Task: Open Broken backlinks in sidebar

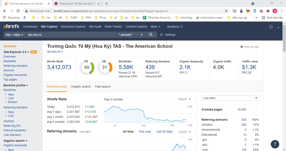Action: click(12, 102)
